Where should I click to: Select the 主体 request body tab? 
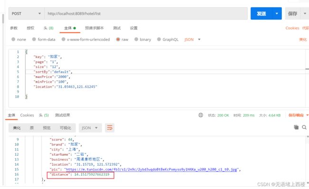70,28
